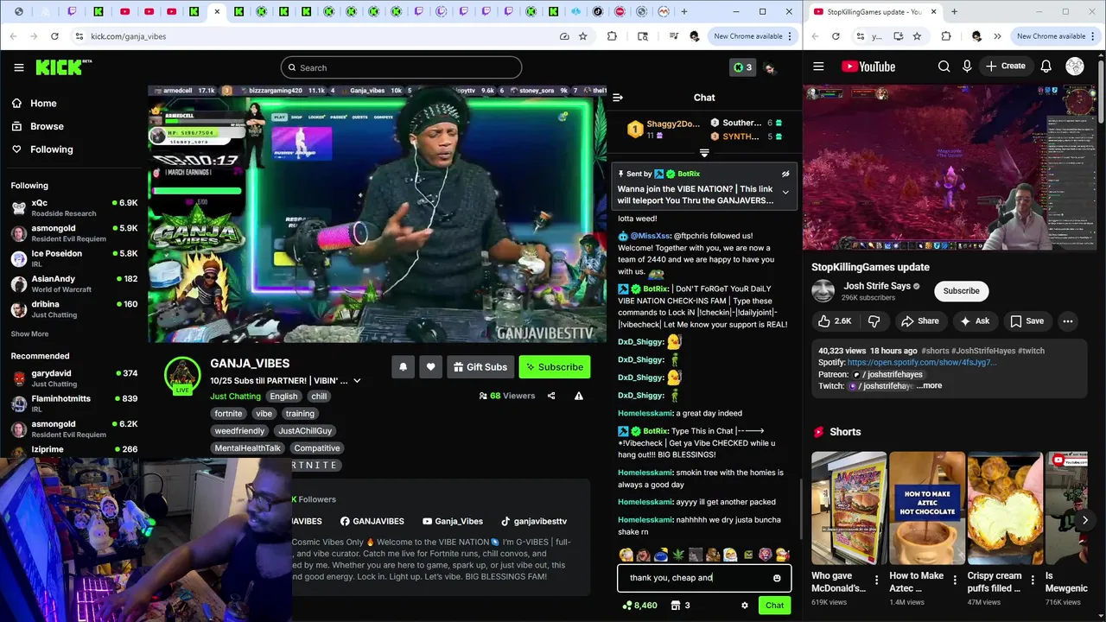The image size is (1106, 622).
Task: Expand Show More in Following list
Action: click(x=29, y=334)
